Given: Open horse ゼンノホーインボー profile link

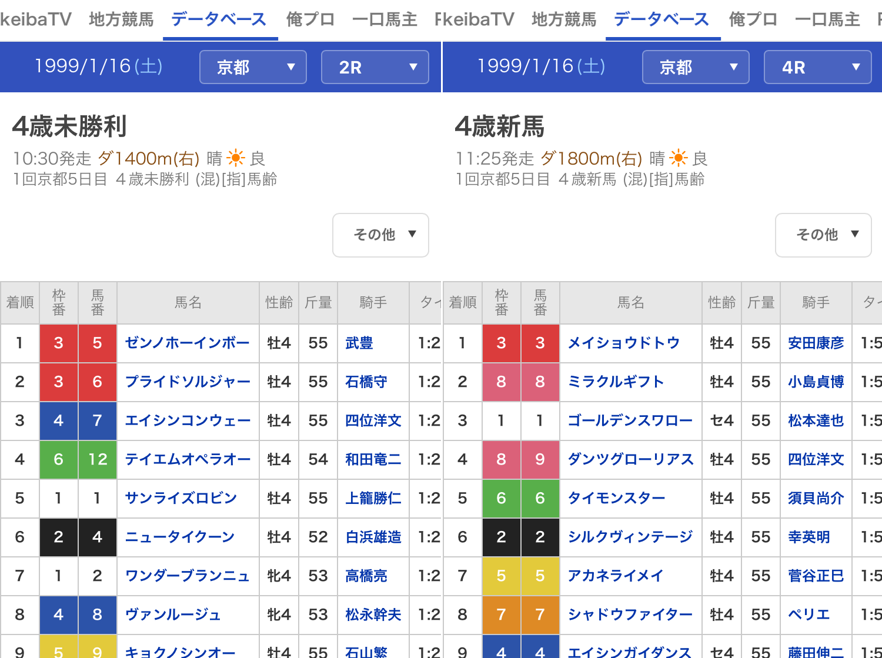Looking at the screenshot, I should click(187, 343).
